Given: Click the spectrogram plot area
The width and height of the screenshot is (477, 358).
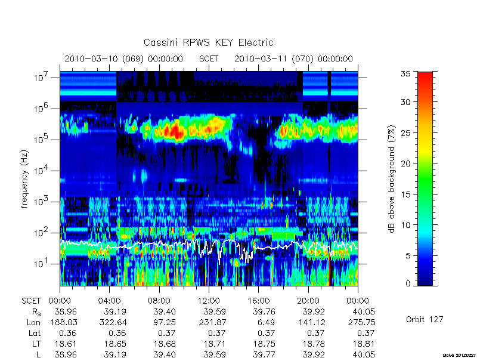Looking at the screenshot, I should pyautogui.click(x=209, y=178).
